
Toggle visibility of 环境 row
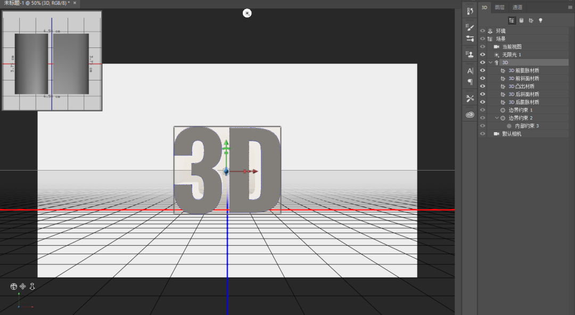pos(482,31)
